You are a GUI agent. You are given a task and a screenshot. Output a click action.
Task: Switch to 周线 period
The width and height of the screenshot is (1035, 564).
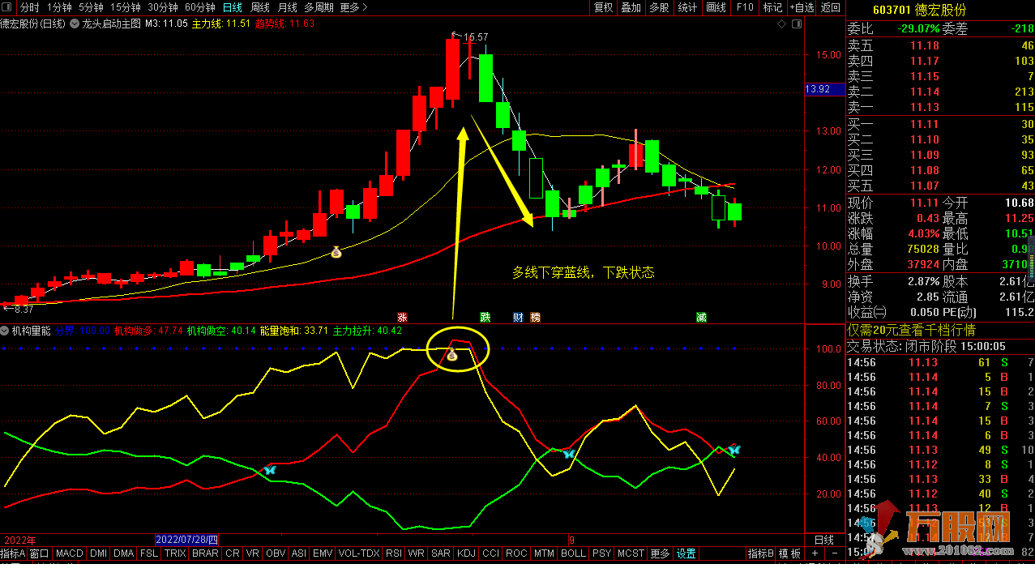tap(260, 7)
